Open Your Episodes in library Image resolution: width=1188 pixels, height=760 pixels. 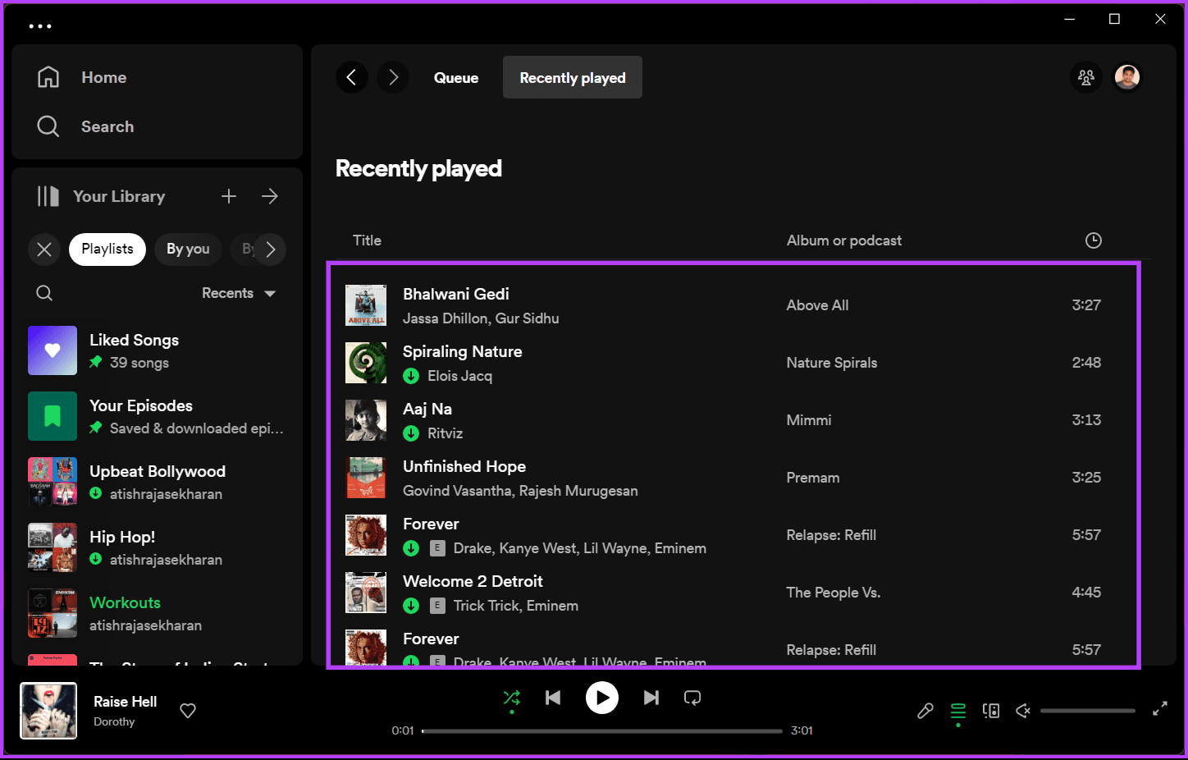coord(156,416)
